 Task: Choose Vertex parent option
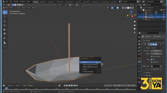click(90, 69)
